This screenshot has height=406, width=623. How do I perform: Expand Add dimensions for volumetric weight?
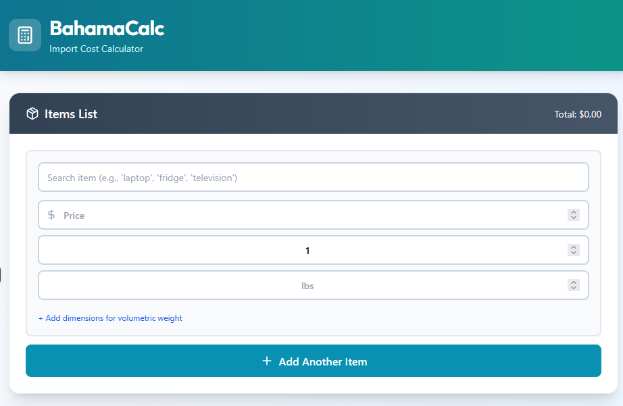pos(110,318)
